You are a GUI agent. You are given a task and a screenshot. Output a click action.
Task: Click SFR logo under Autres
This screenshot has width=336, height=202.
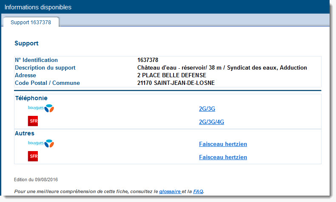pos(33,156)
